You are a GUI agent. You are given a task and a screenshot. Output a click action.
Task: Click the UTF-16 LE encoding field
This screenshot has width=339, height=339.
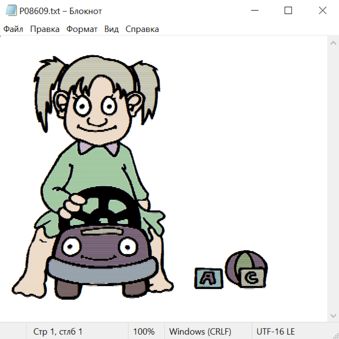click(x=275, y=332)
